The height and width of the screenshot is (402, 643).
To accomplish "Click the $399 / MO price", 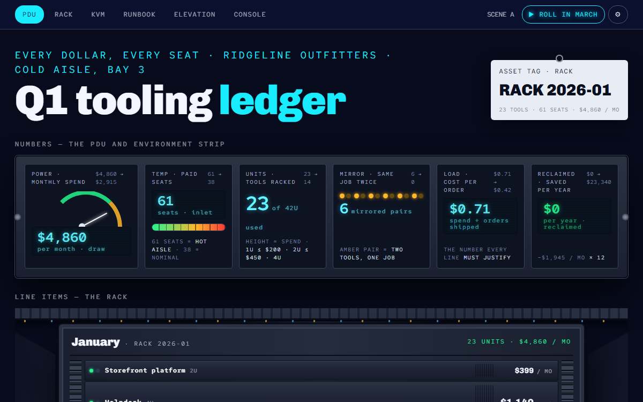I will click(x=533, y=370).
